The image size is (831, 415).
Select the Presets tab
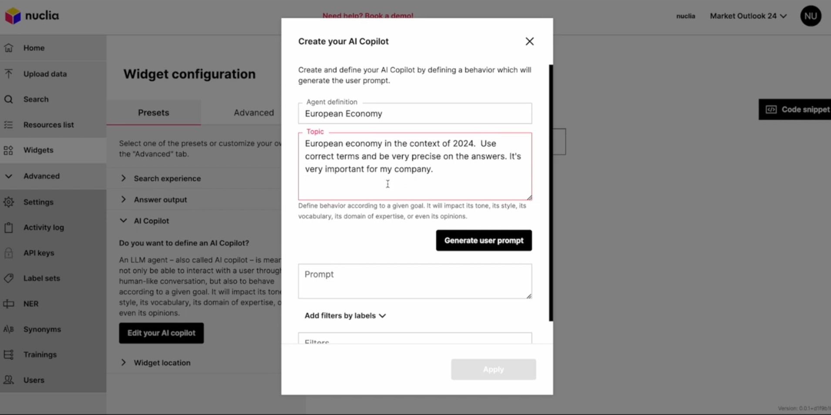click(154, 113)
